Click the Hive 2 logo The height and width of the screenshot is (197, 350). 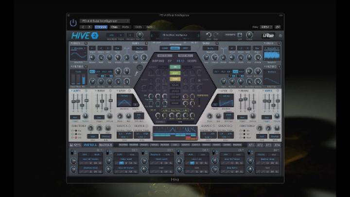[x=85, y=36]
